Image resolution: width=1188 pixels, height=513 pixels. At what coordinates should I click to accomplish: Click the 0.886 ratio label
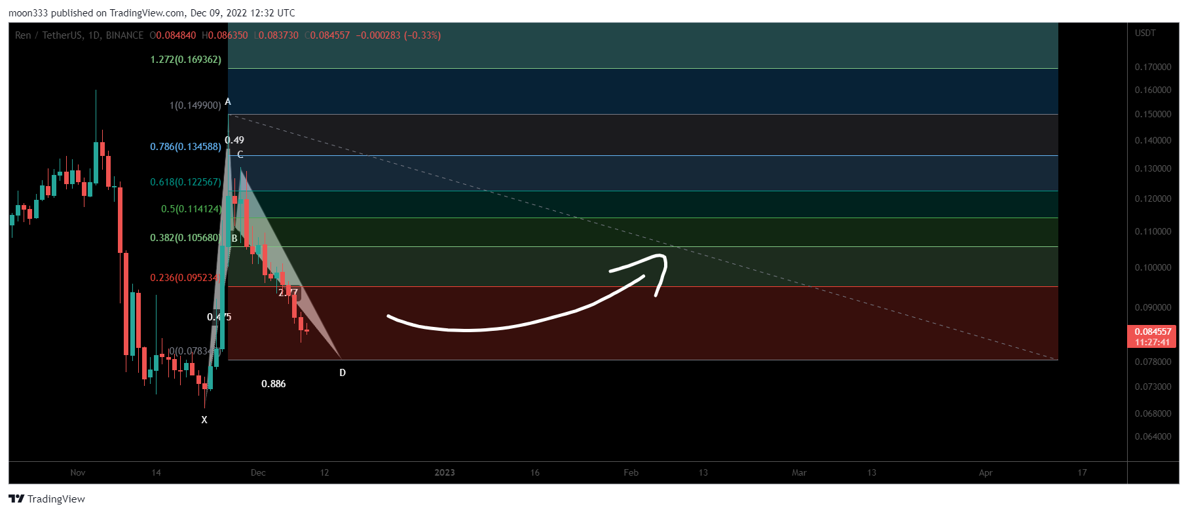(x=274, y=384)
